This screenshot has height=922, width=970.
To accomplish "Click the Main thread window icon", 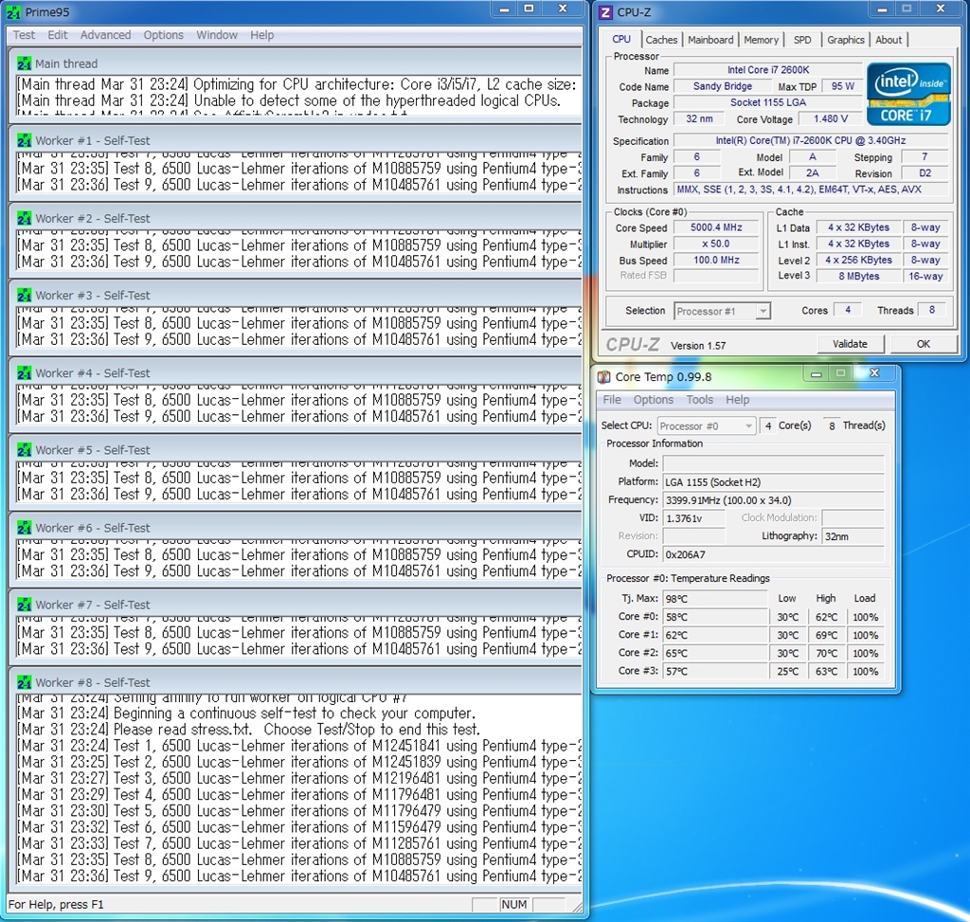I will pyautogui.click(x=24, y=63).
